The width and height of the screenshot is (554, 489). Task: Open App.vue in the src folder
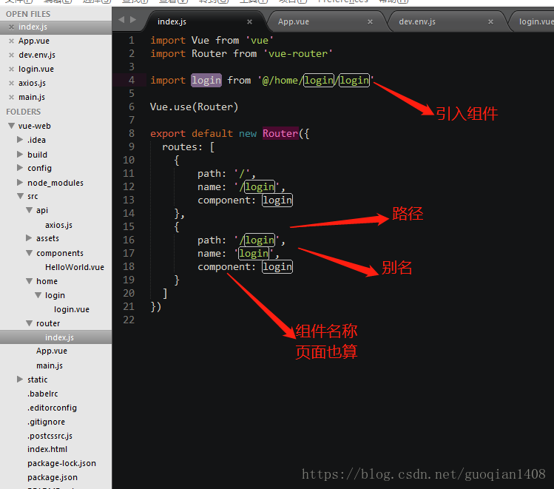(x=52, y=351)
